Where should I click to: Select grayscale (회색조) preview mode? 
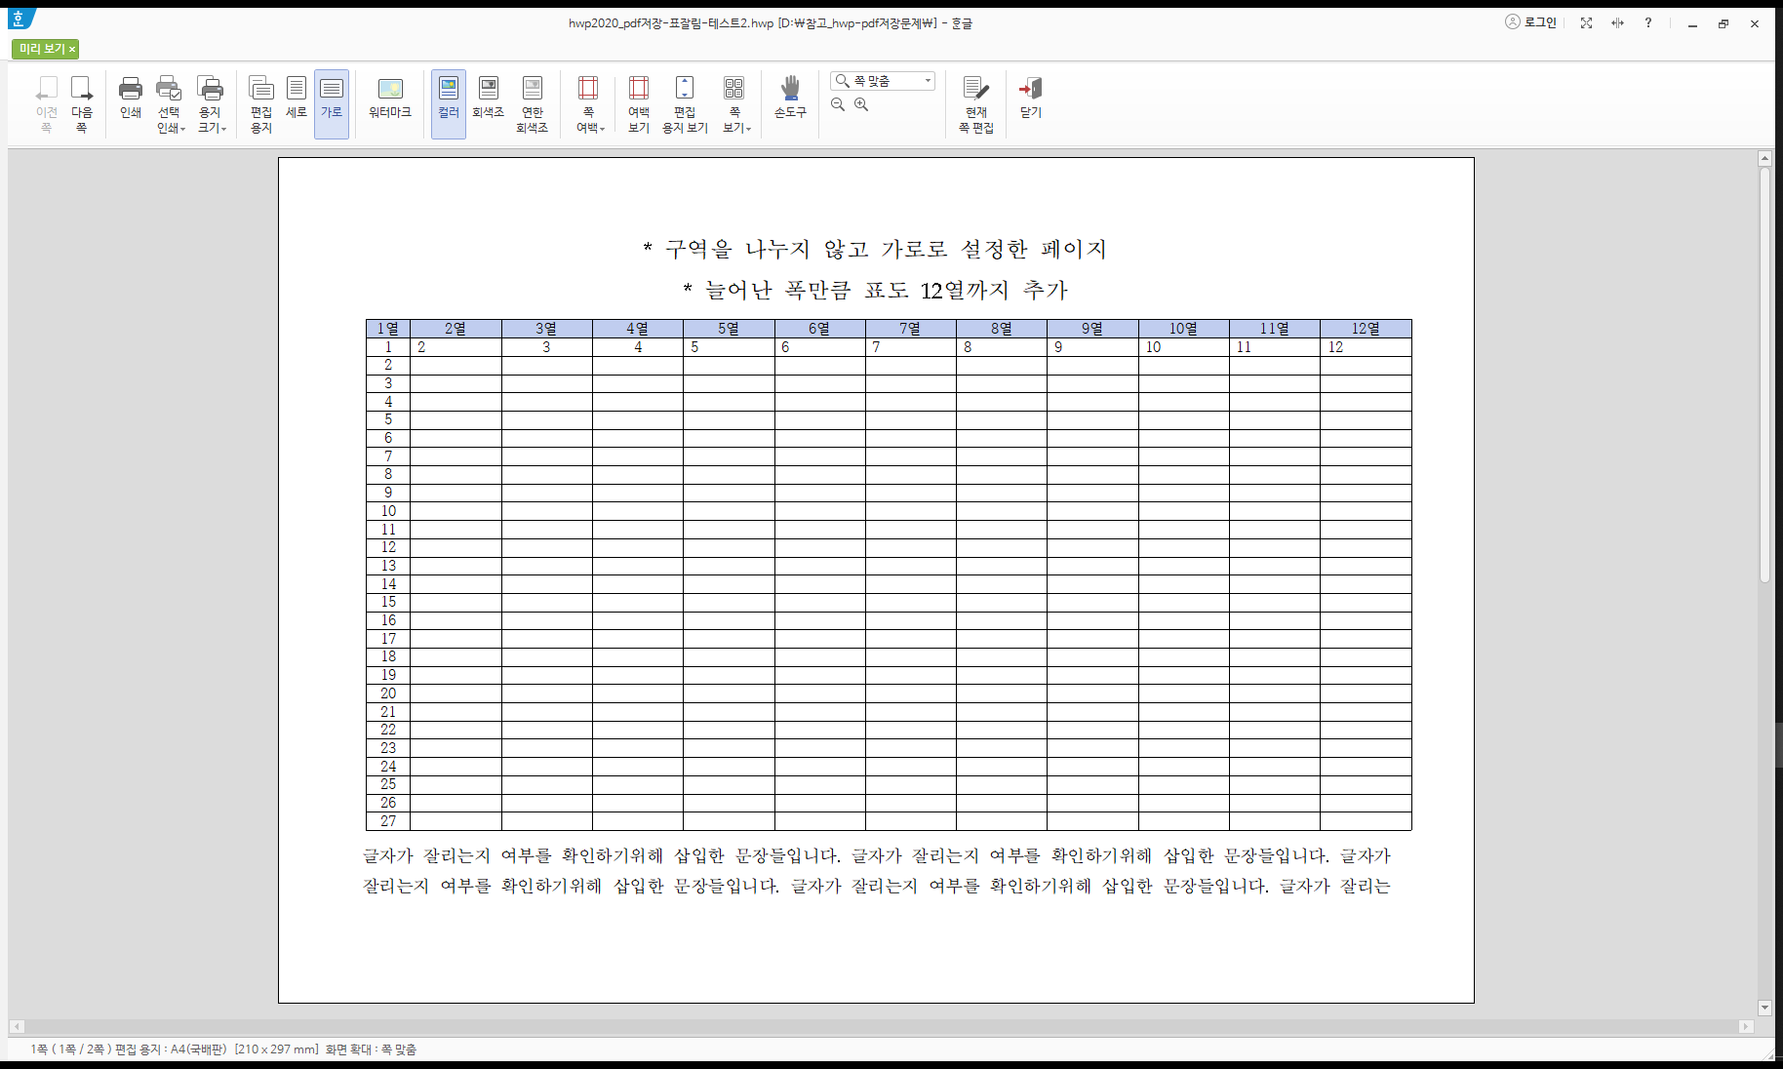click(x=489, y=98)
